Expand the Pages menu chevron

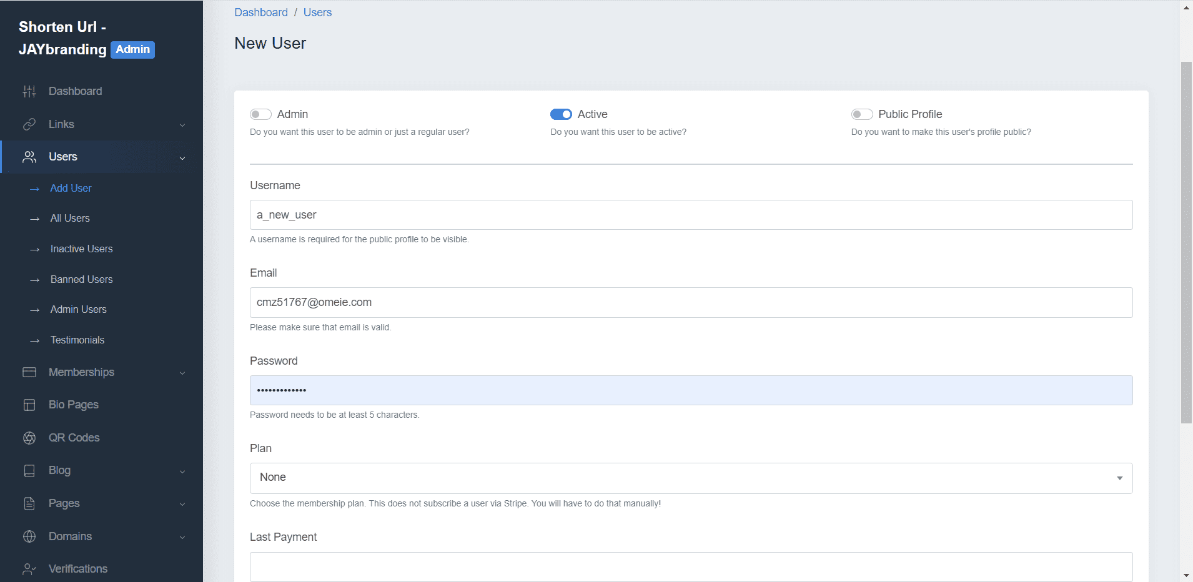[182, 504]
